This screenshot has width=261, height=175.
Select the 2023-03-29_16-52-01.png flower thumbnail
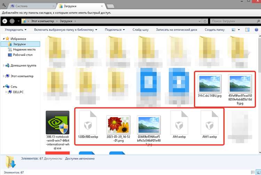pyautogui.click(x=118, y=129)
